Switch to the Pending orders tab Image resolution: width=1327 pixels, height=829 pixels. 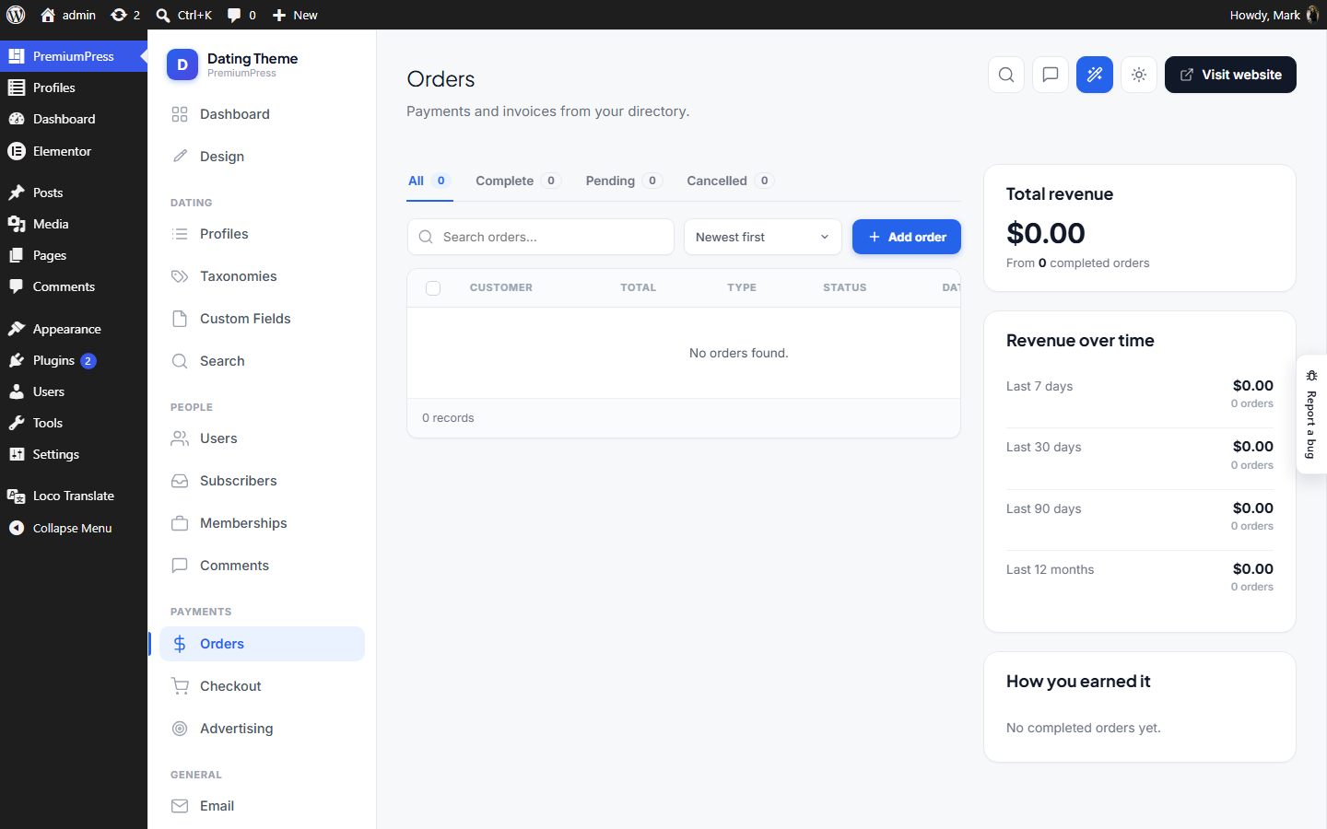click(x=623, y=181)
